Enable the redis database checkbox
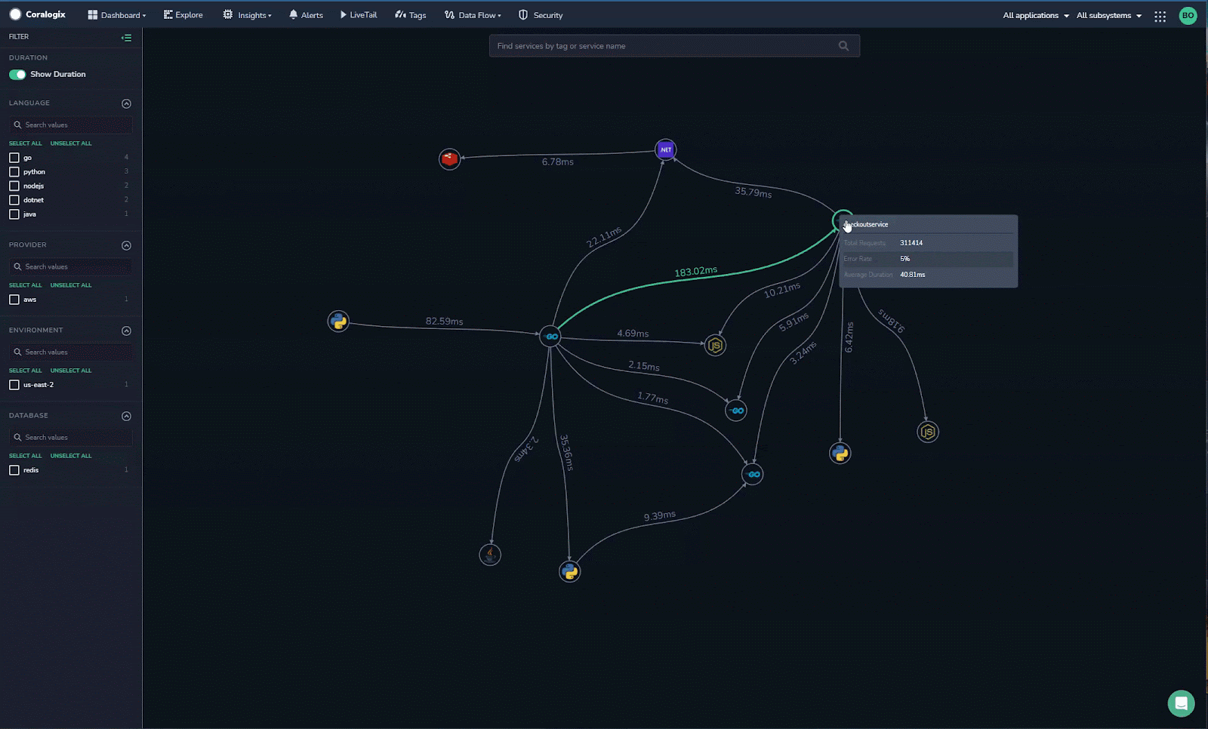Viewport: 1208px width, 729px height. click(x=14, y=470)
